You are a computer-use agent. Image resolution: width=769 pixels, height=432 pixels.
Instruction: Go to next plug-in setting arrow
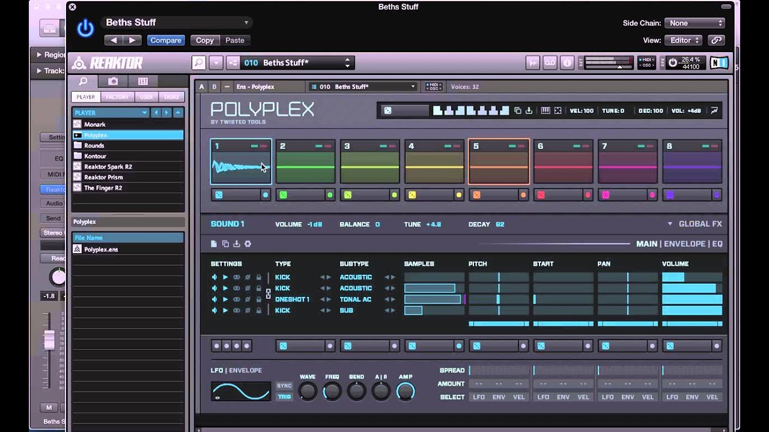132,40
